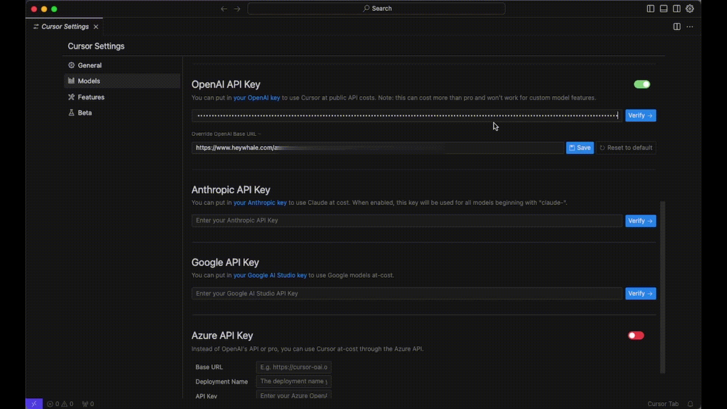The width and height of the screenshot is (727, 409).
Task: Open 'your OpenAI key' link
Action: pyautogui.click(x=256, y=98)
